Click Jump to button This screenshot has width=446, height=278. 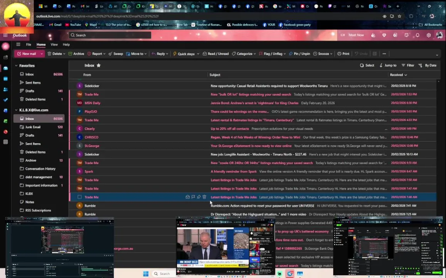388,65
